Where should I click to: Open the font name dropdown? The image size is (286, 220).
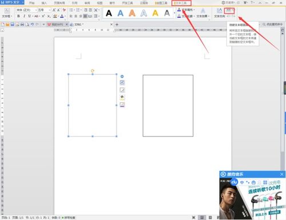click(26, 10)
